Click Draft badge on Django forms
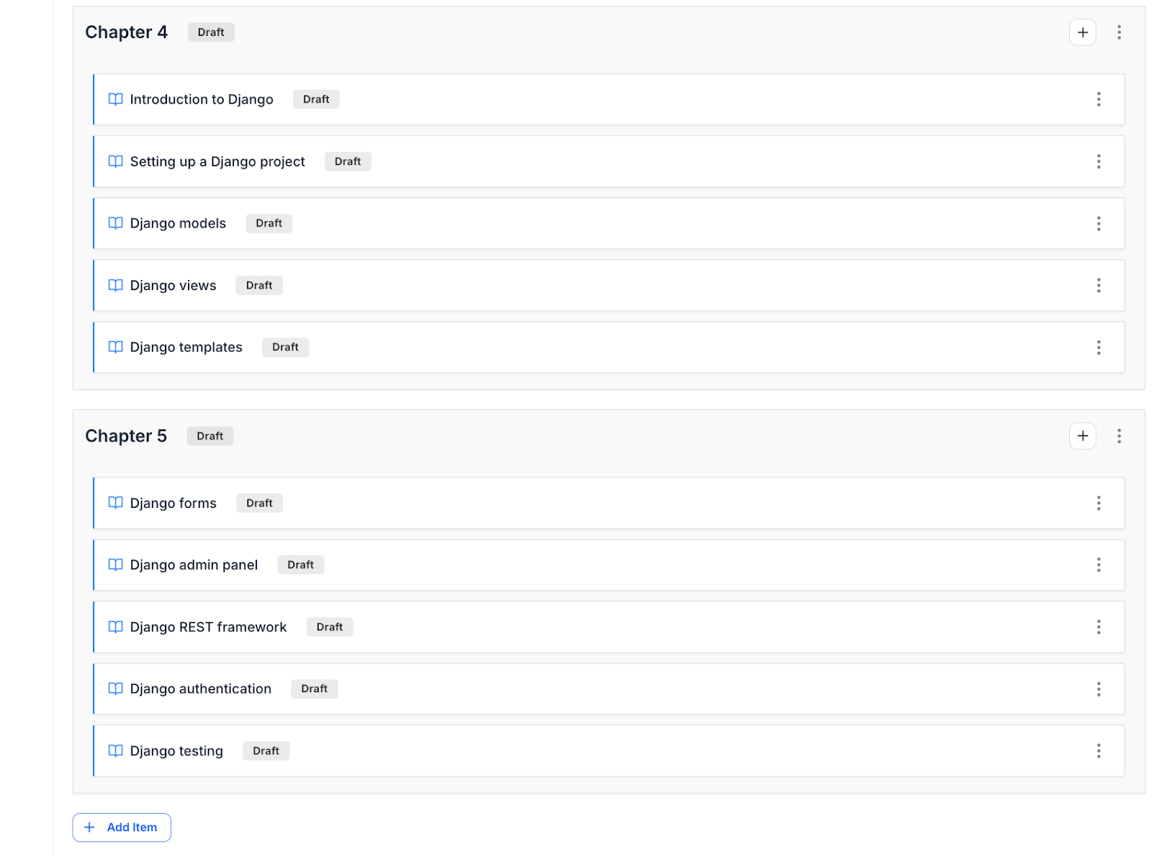1152x857 pixels. tap(259, 503)
